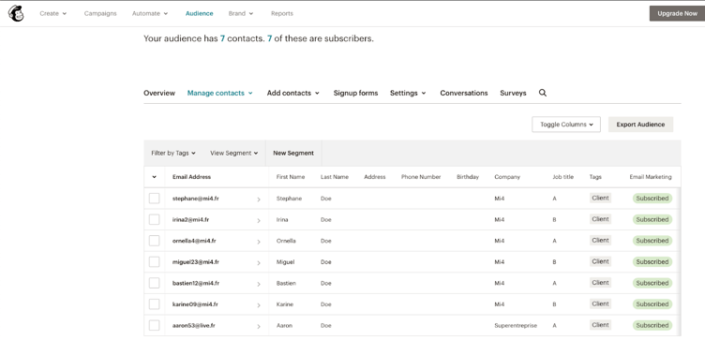Image resolution: width=705 pixels, height=340 pixels.
Task: Select the checkbox for stephane@mi4.fr
Action: click(x=154, y=198)
